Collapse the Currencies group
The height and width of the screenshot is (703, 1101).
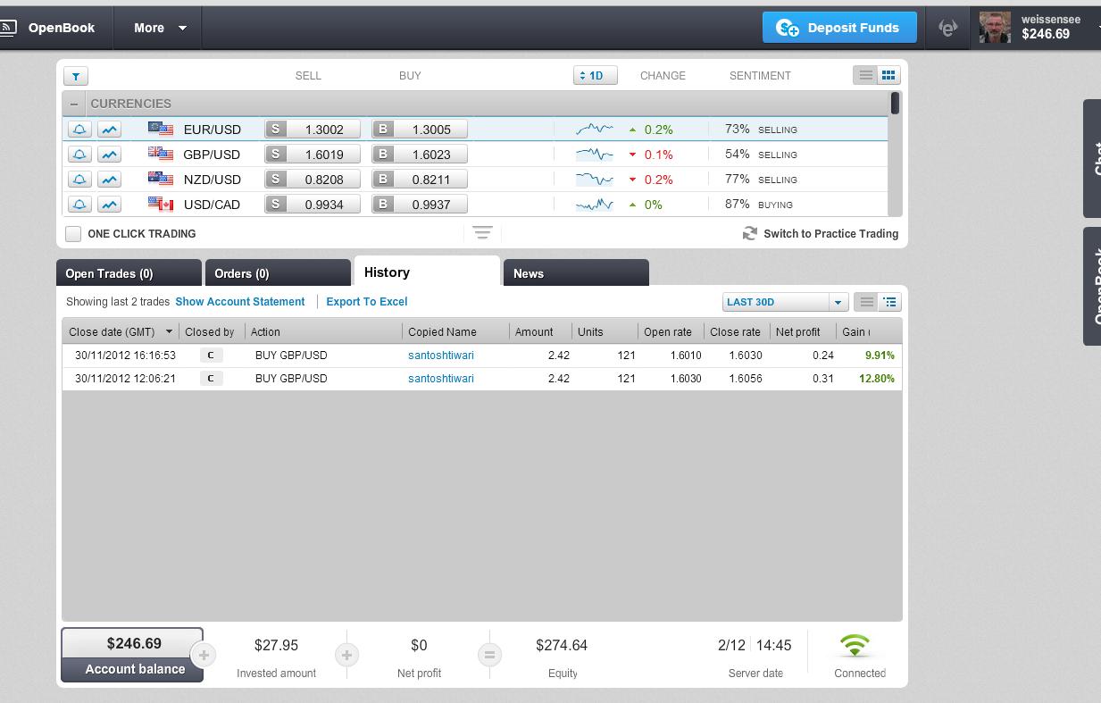click(x=74, y=104)
